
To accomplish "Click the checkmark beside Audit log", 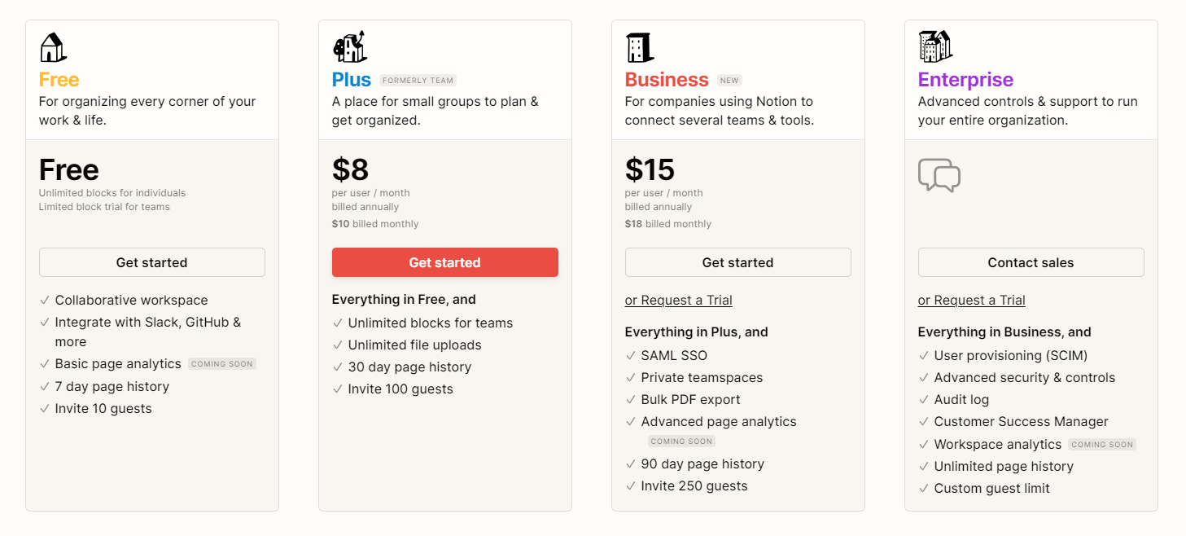I will coord(924,400).
